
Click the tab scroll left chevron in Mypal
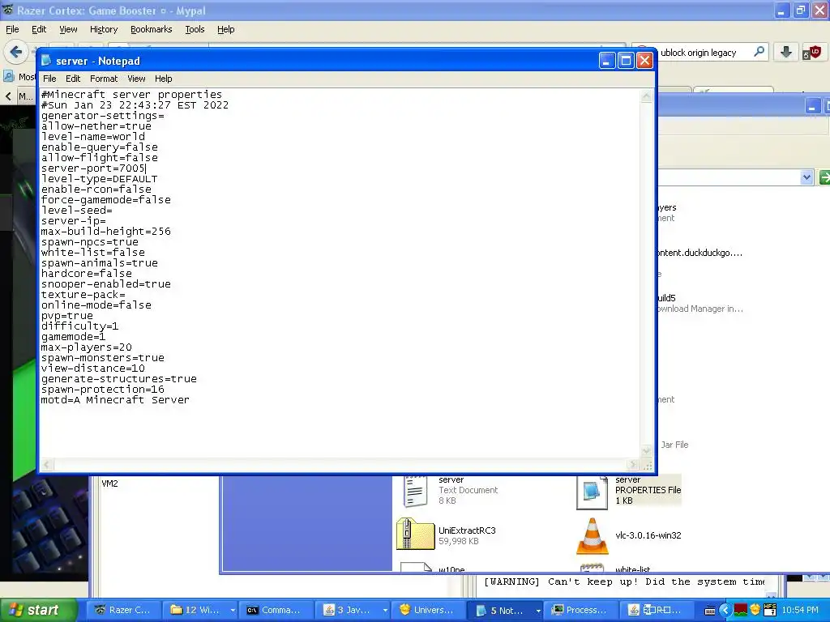(8, 96)
